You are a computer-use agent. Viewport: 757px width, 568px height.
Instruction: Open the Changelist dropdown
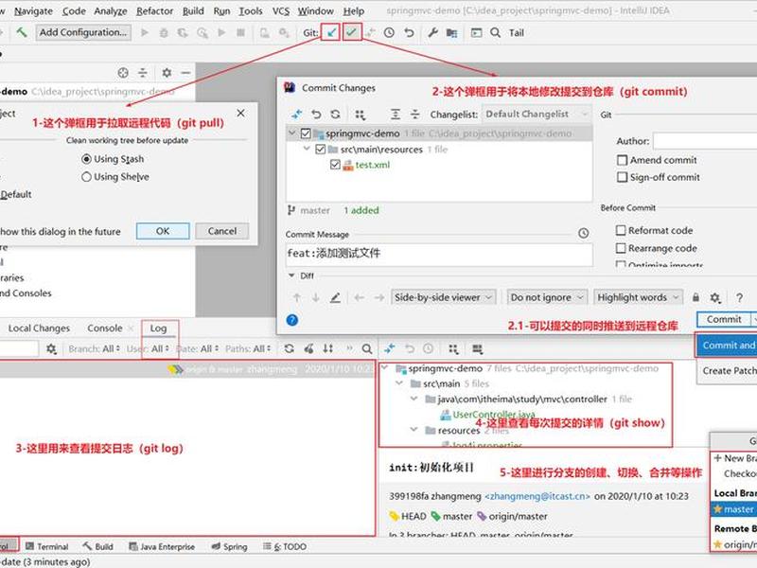point(537,115)
